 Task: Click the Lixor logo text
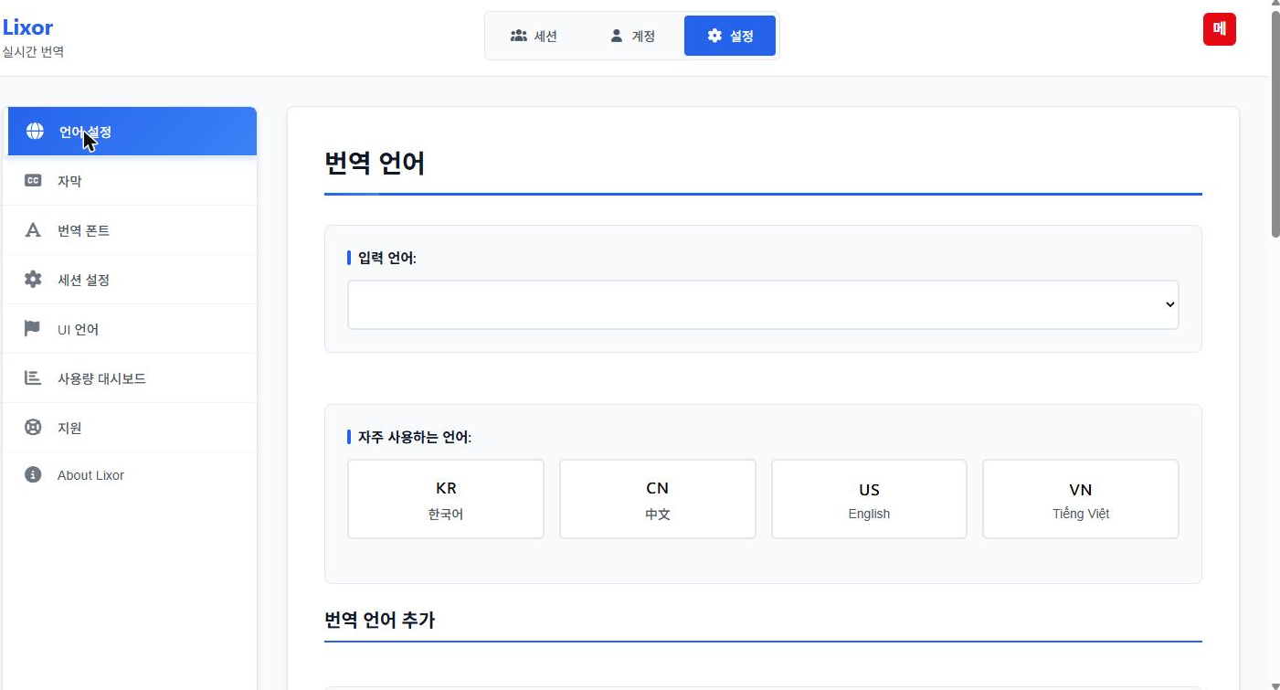click(27, 27)
